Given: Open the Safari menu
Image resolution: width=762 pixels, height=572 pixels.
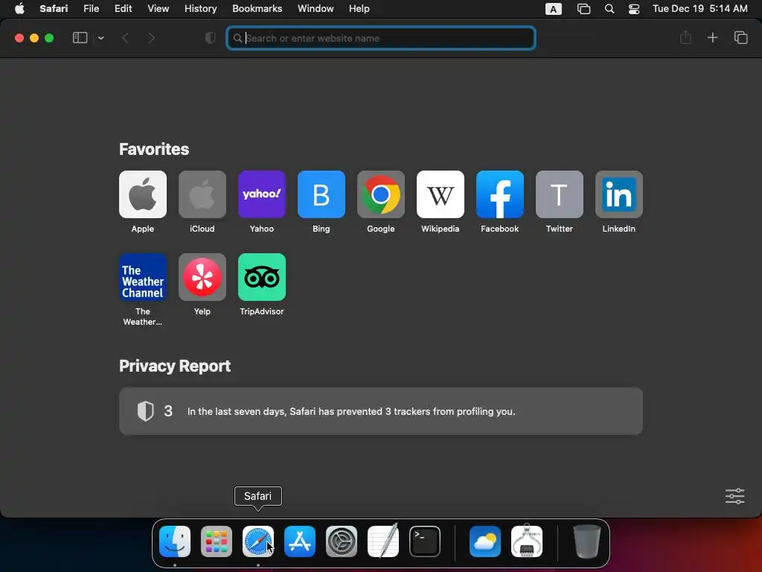Looking at the screenshot, I should [54, 9].
